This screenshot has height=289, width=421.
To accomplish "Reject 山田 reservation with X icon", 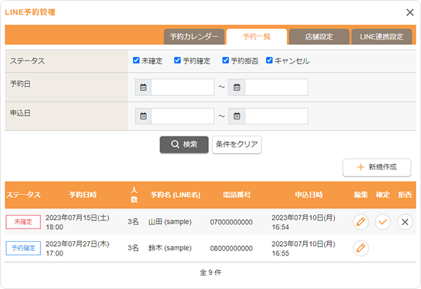I will pos(404,222).
